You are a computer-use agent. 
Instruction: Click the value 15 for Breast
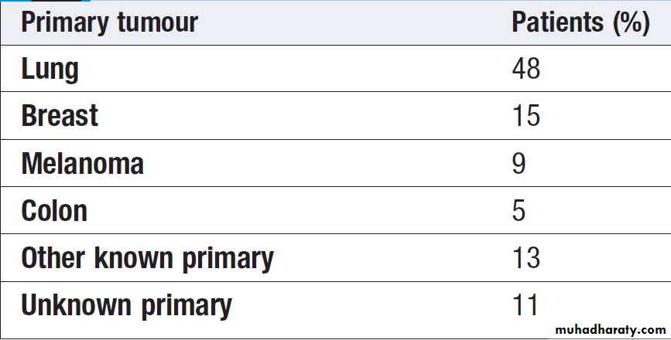pyautogui.click(x=526, y=117)
